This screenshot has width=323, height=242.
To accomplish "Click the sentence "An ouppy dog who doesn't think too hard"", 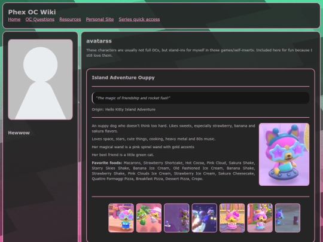I will 173,128.
